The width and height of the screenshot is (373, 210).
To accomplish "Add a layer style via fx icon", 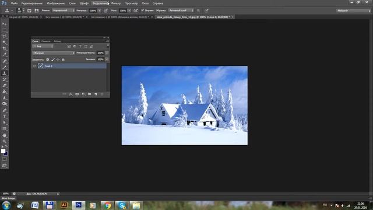I will [x=71, y=94].
